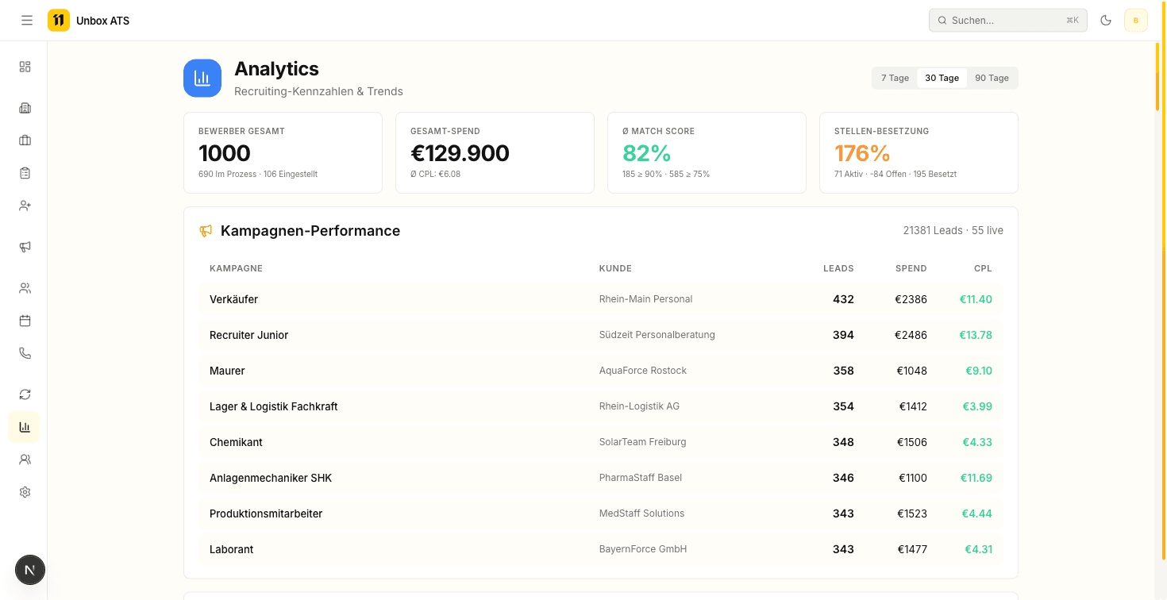The image size is (1167, 600).
Task: Open the megaphone campaigns icon in sidebar
Action: point(25,247)
